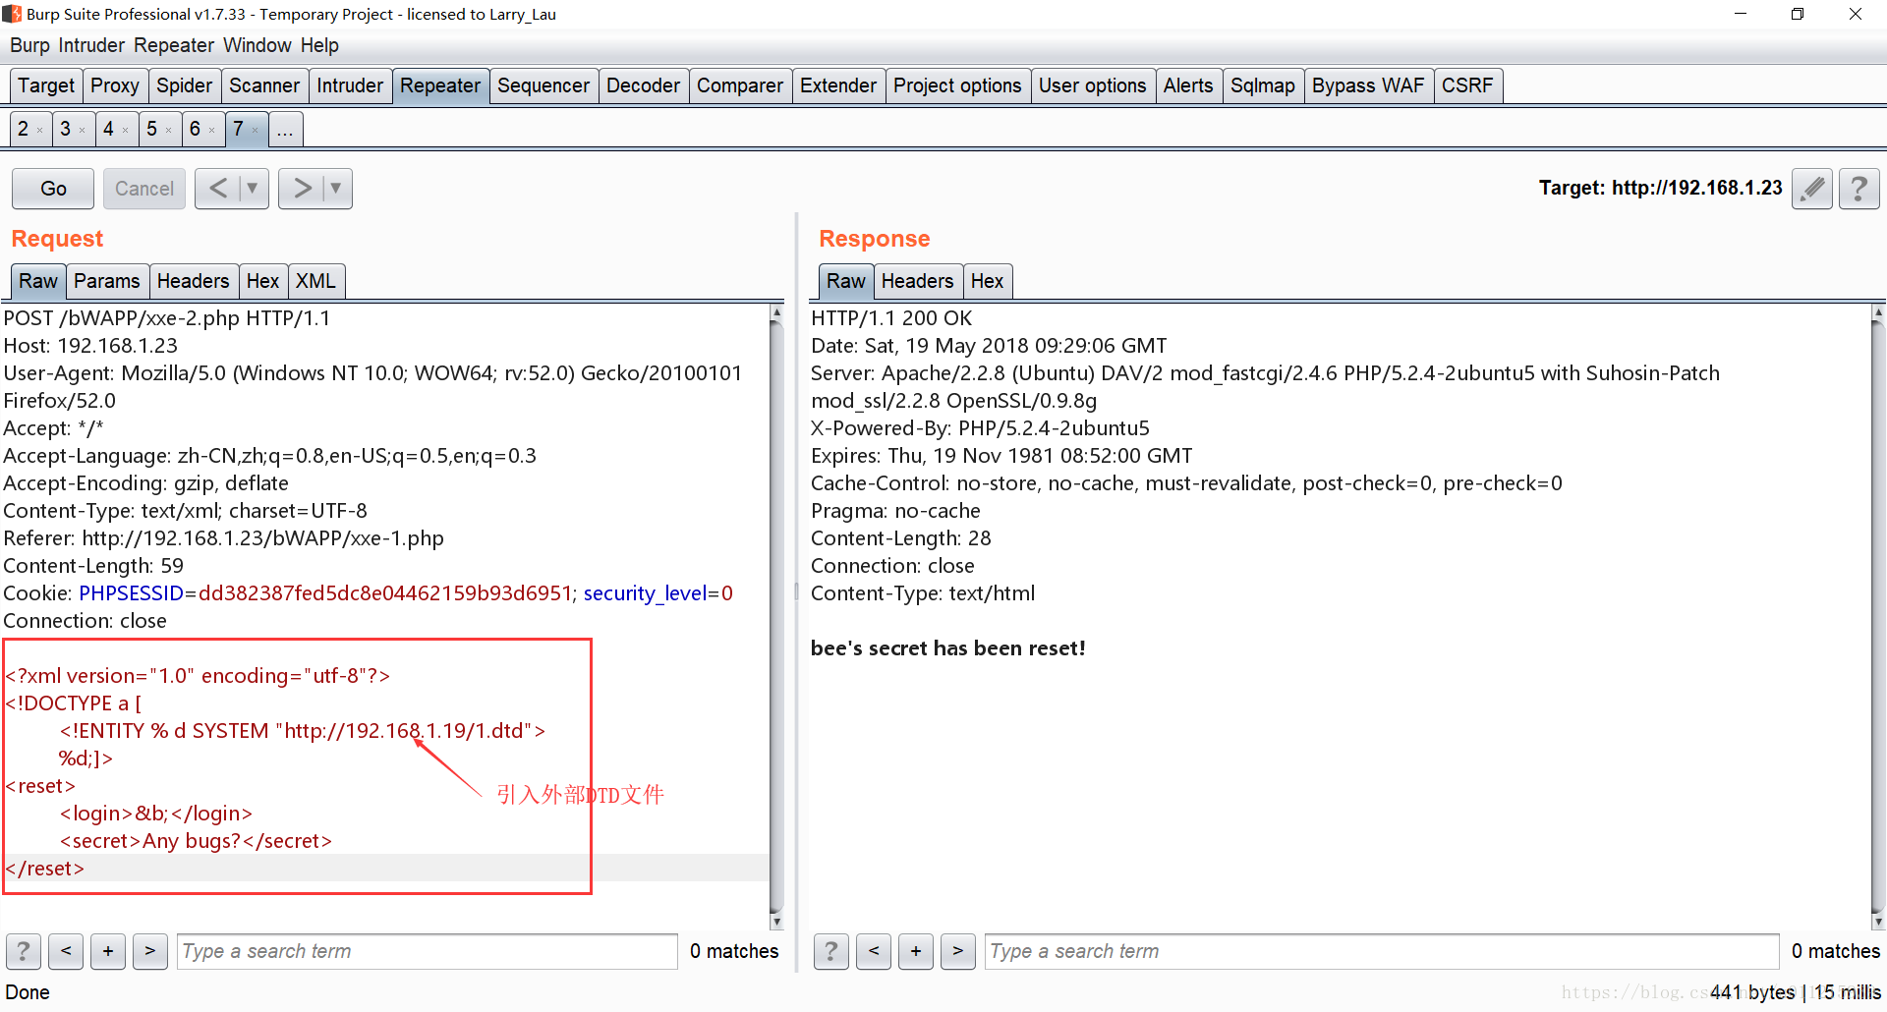The height and width of the screenshot is (1012, 1887).
Task: Find previous match in response search
Action: (x=874, y=951)
